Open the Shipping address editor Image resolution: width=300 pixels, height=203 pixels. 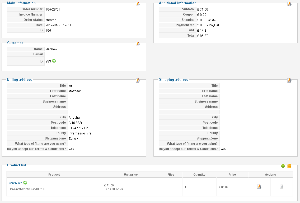pyautogui.click(x=289, y=80)
